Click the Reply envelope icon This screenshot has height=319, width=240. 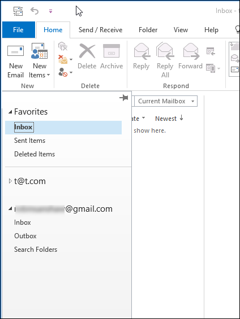(142, 51)
